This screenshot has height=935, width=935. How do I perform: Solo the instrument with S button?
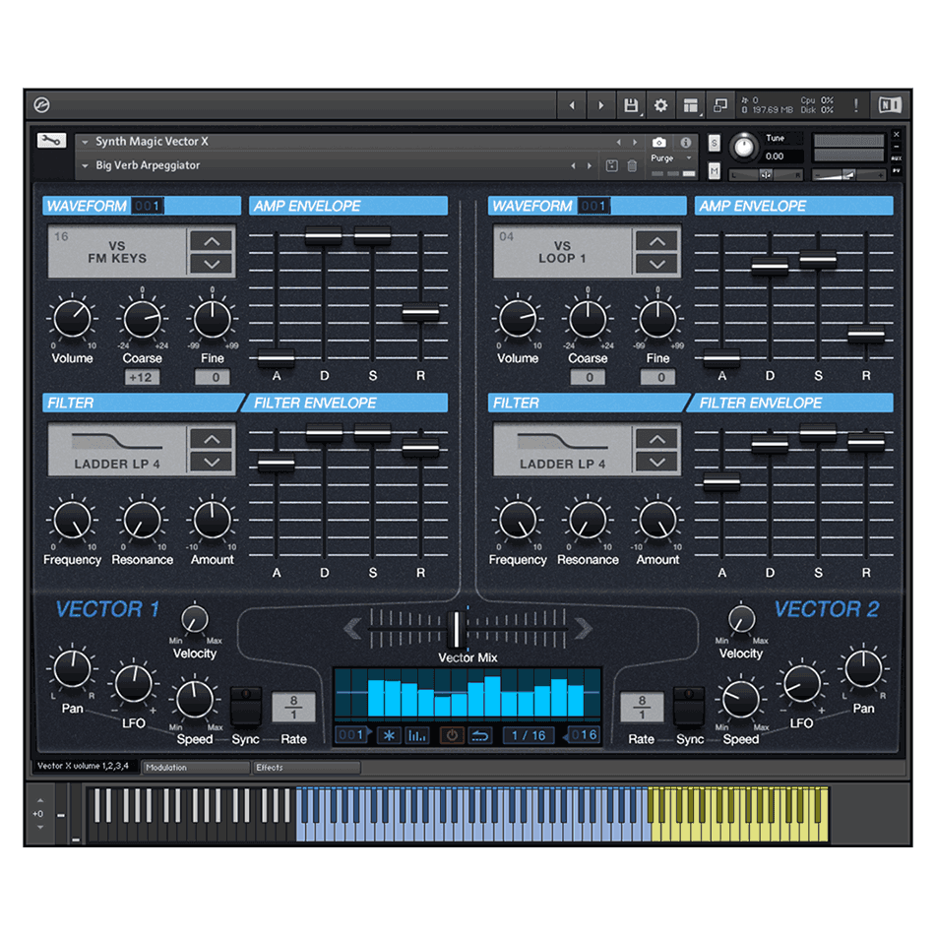click(714, 143)
